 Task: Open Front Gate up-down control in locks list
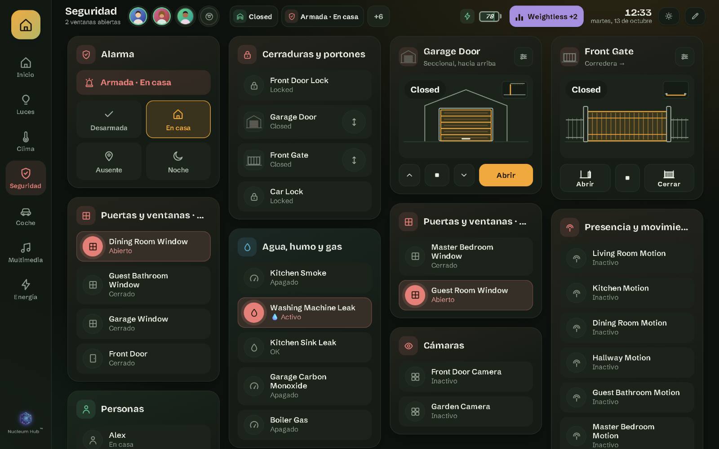(x=354, y=160)
